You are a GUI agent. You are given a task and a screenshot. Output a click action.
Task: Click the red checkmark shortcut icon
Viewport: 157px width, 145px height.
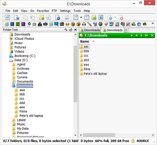click(106, 24)
